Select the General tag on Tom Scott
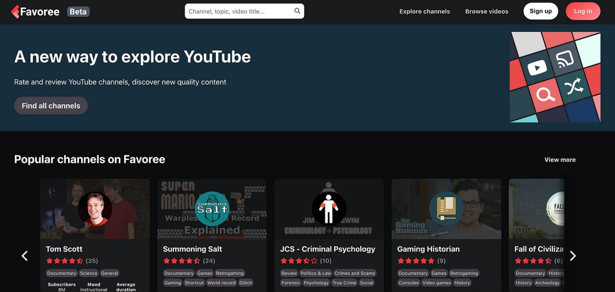The image size is (615, 292). [x=110, y=273]
